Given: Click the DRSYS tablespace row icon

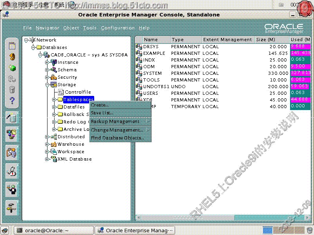Looking at the screenshot, I should [x=139, y=47].
